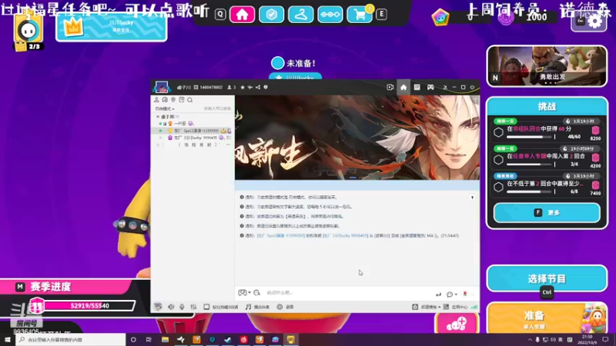616x346 pixels.
Task: Click the 3/4 challenge progress bar
Action: tap(530, 165)
